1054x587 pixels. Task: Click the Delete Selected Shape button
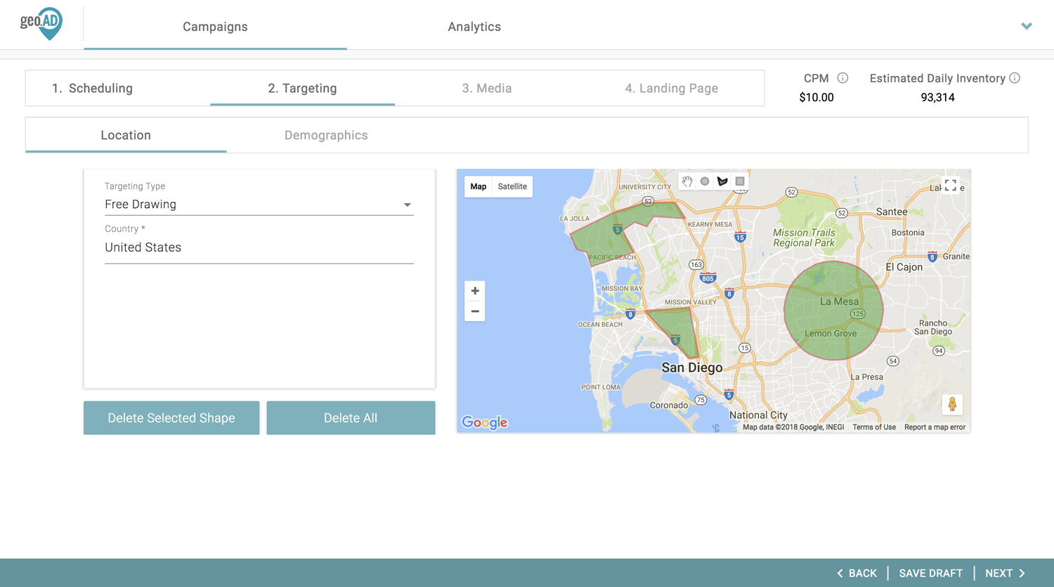point(171,418)
